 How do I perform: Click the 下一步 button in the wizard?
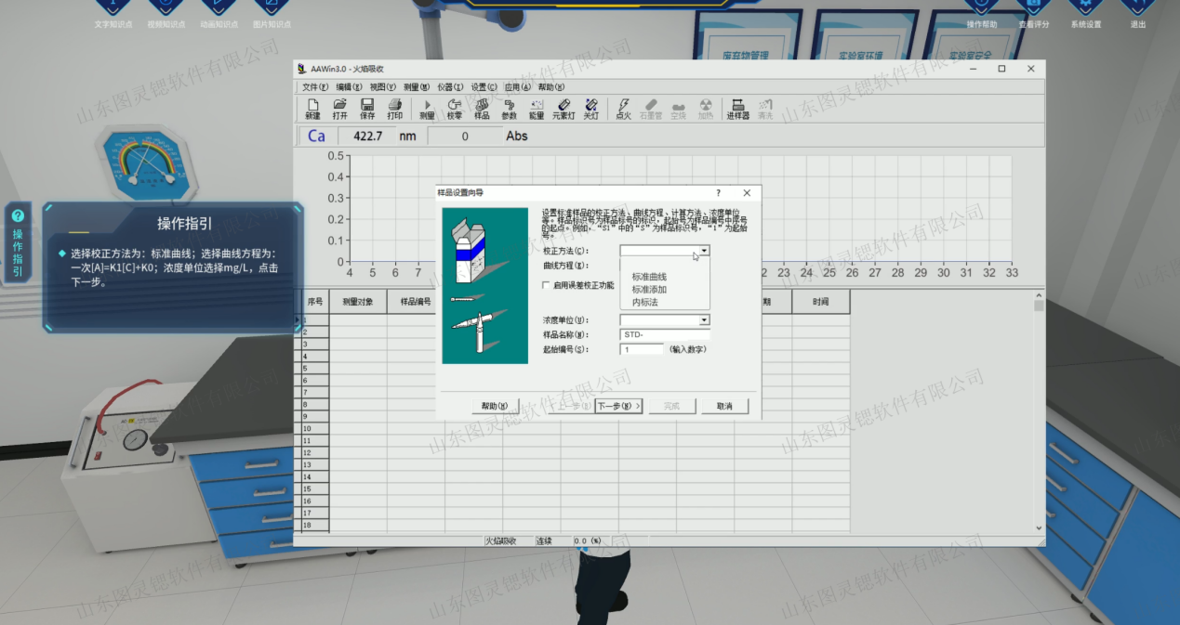click(x=618, y=406)
